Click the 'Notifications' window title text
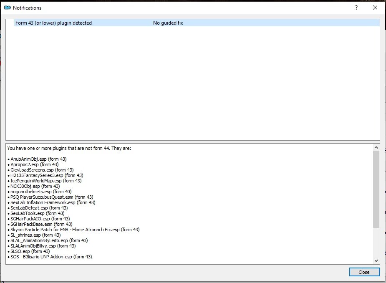 (27, 8)
